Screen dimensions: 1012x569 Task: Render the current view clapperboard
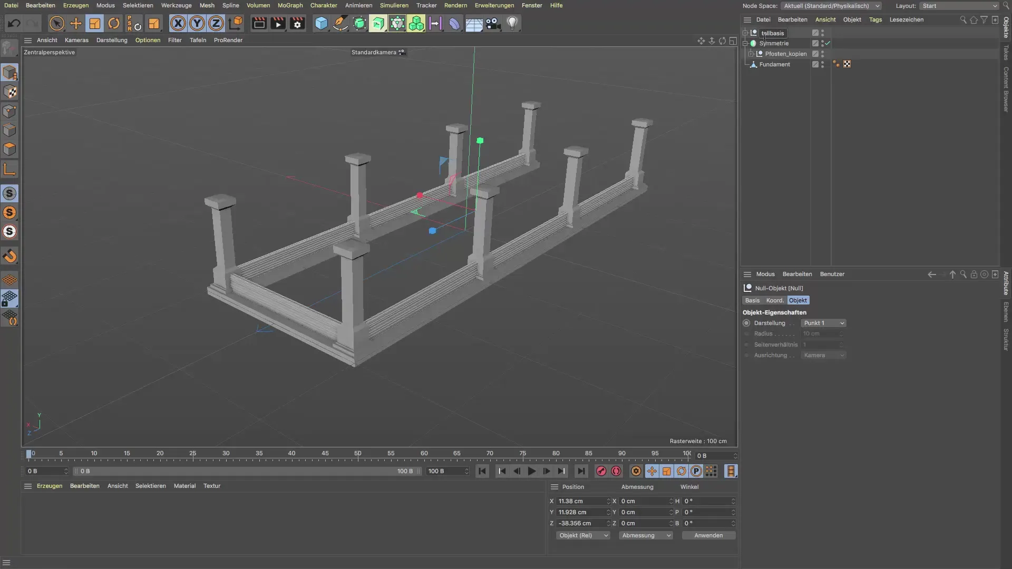[x=259, y=23]
